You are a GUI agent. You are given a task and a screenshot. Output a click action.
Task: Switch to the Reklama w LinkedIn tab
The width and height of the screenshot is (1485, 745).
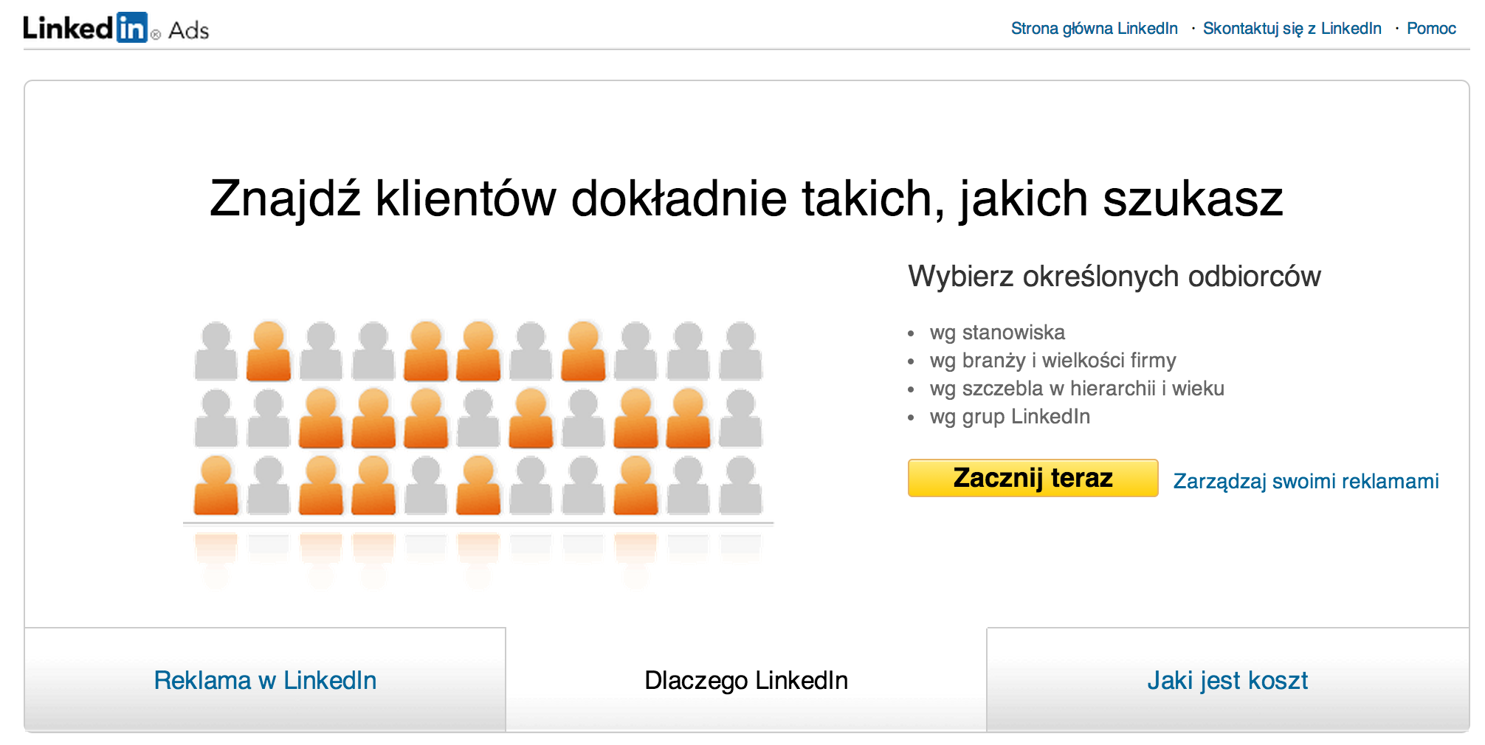click(x=265, y=680)
